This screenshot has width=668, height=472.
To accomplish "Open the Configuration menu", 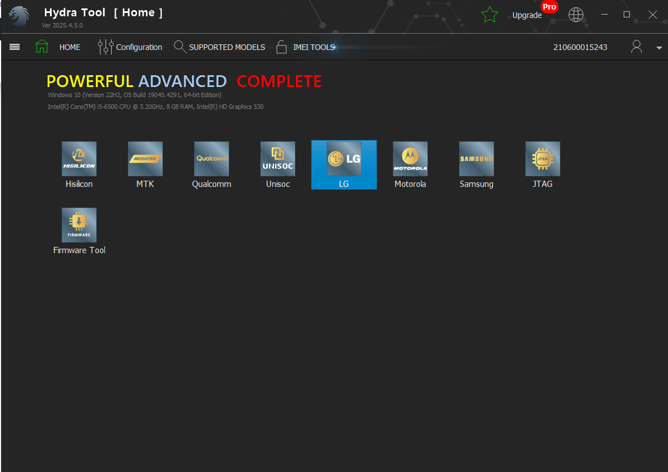I will 130,47.
